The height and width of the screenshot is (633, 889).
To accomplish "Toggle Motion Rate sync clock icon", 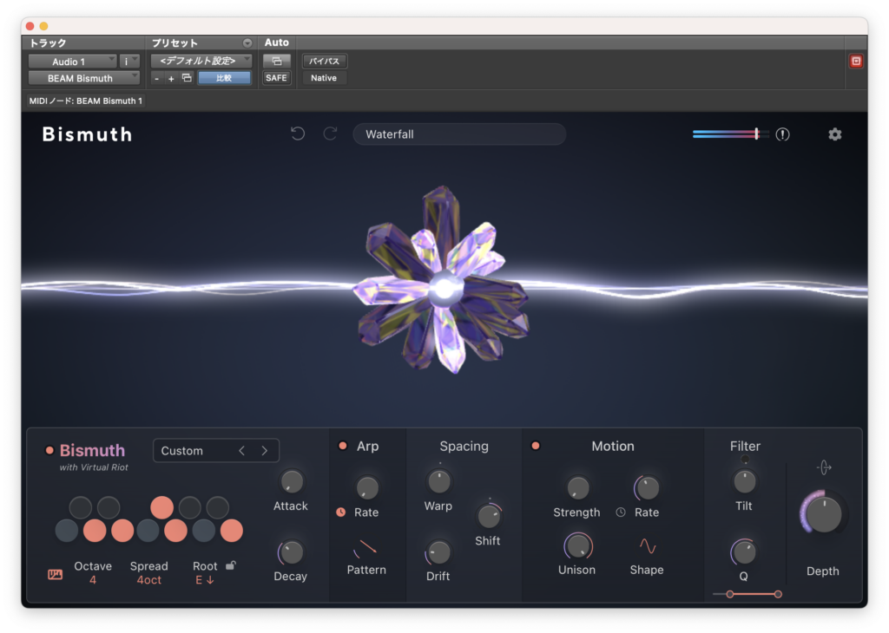I will coord(621,512).
